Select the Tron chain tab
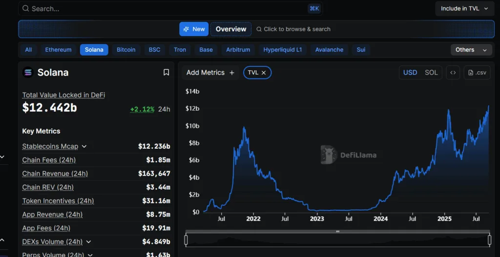Viewport: 500px width, 257px height. 180,50
